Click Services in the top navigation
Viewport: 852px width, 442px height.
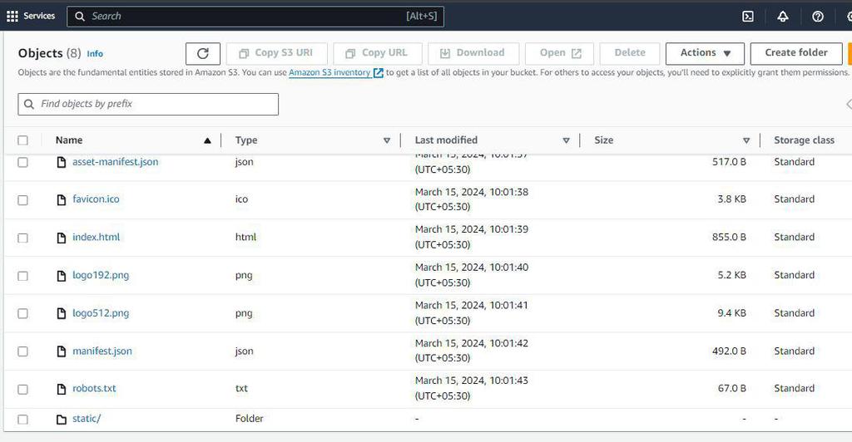click(39, 17)
